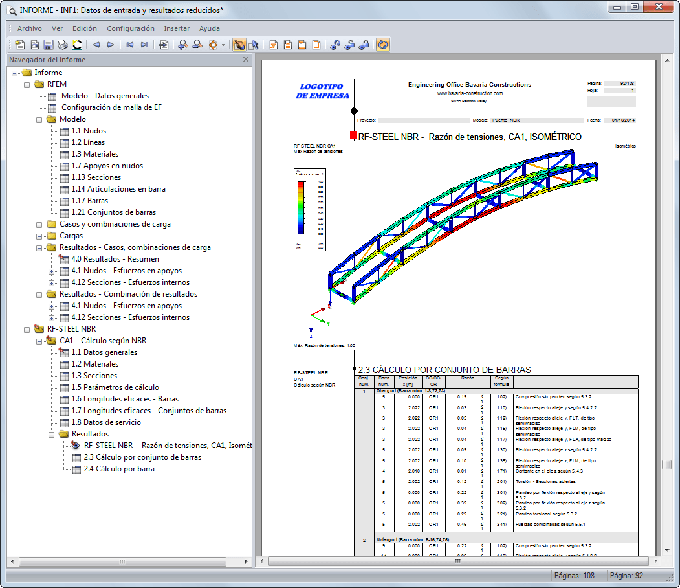
Task: Toggle the selection arrow mode tool
Action: coord(253,45)
